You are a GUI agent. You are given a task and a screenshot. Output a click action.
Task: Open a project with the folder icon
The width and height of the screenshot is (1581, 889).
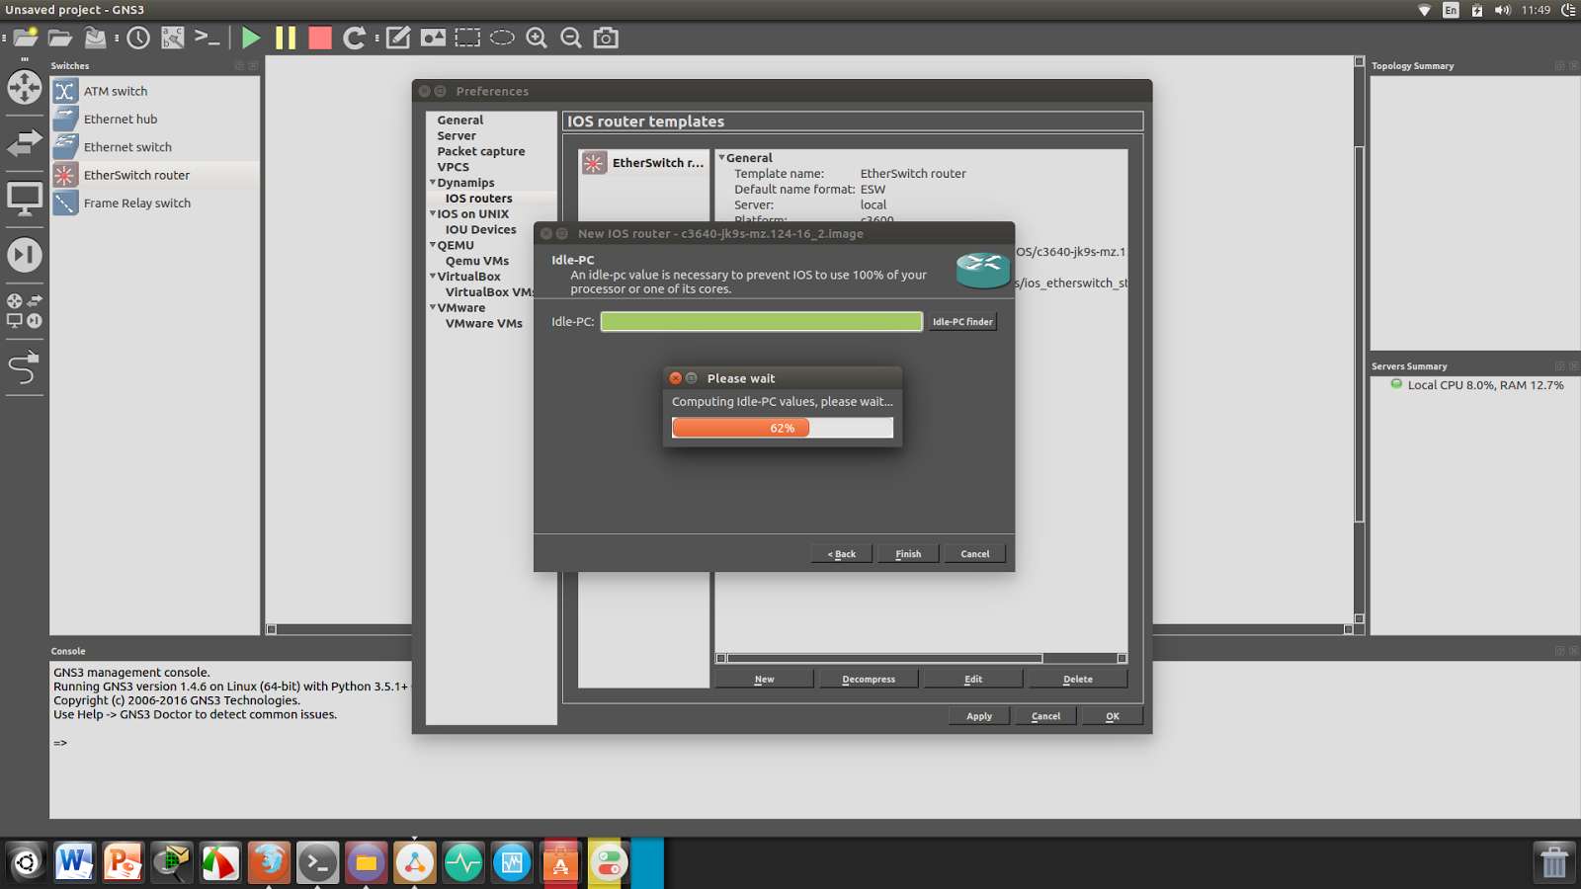tap(60, 38)
